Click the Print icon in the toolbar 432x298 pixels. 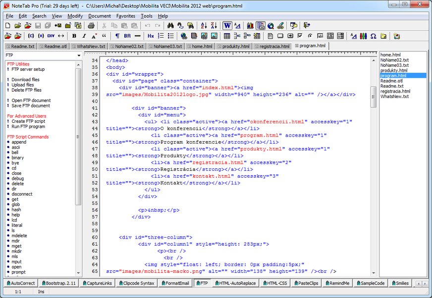click(92, 25)
